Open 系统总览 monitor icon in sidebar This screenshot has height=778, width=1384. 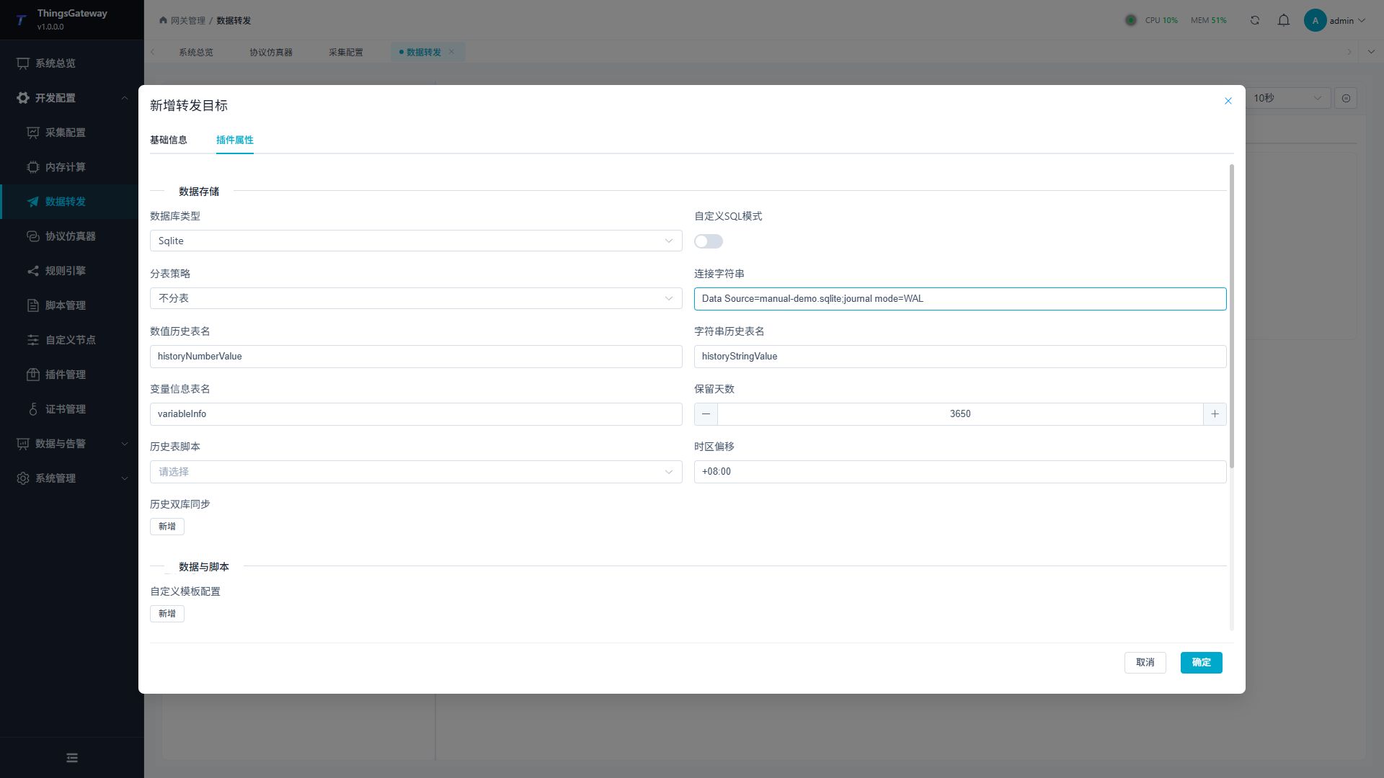coord(23,63)
